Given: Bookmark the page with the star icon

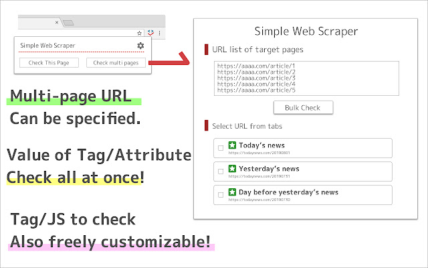Looking at the screenshot, I should pyautogui.click(x=139, y=33).
